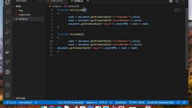Open the Extensions view

click(7, 42)
